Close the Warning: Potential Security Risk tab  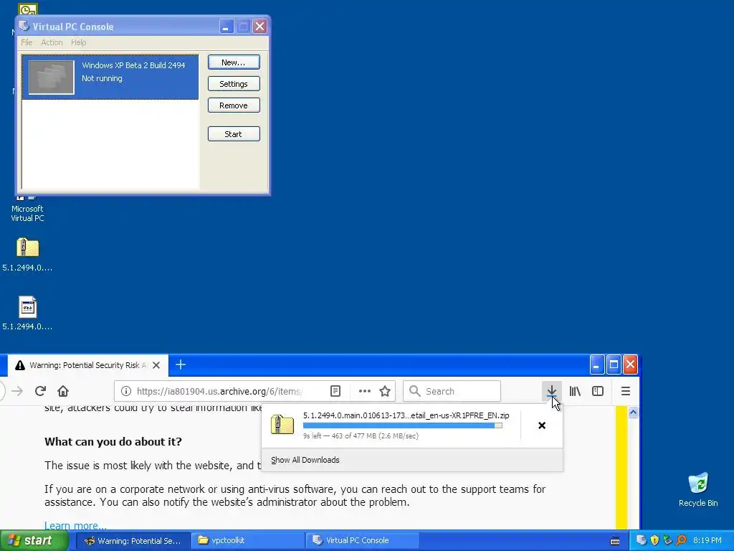pos(156,365)
